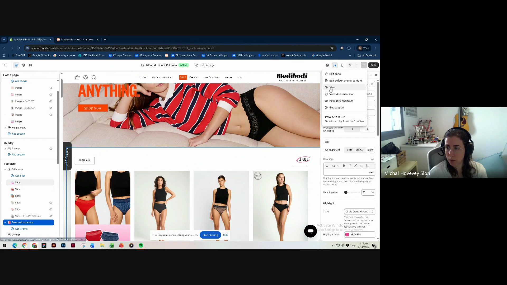Select Get support menu item
The image size is (507, 285).
(x=344, y=108)
